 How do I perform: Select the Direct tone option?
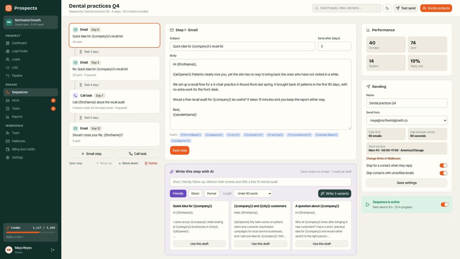195,194
